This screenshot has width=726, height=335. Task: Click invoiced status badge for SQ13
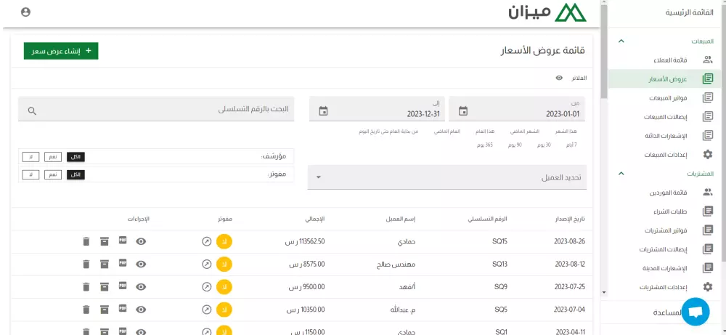click(224, 264)
